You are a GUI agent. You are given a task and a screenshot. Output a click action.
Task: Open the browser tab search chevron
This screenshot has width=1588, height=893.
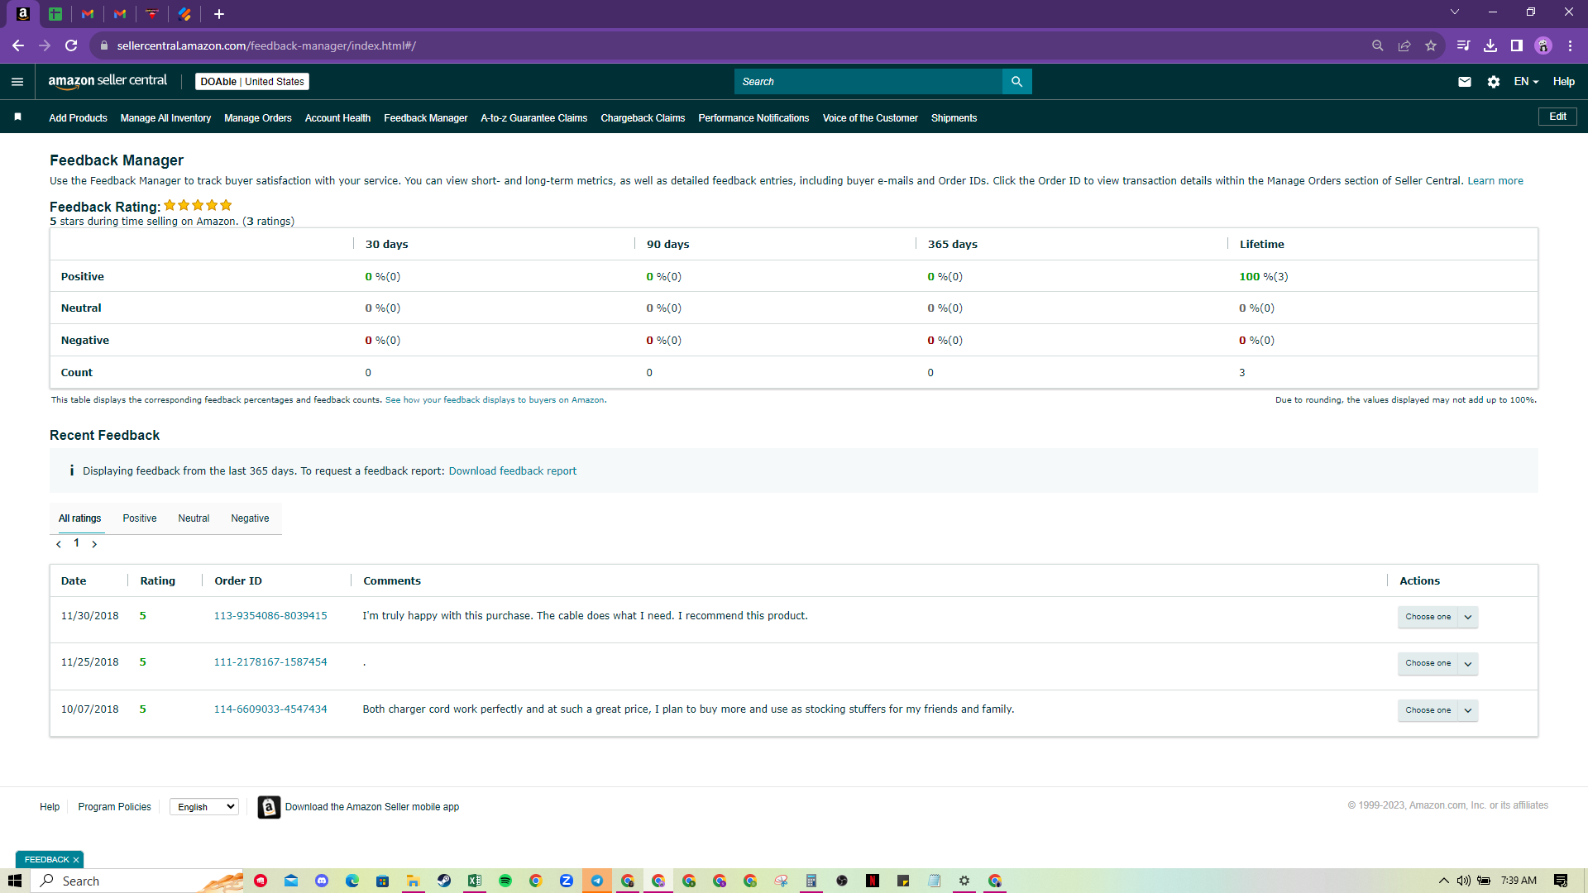point(1455,12)
